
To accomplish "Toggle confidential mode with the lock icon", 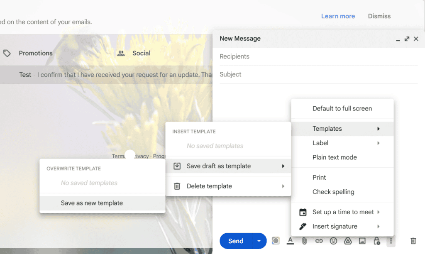I will [x=376, y=241].
